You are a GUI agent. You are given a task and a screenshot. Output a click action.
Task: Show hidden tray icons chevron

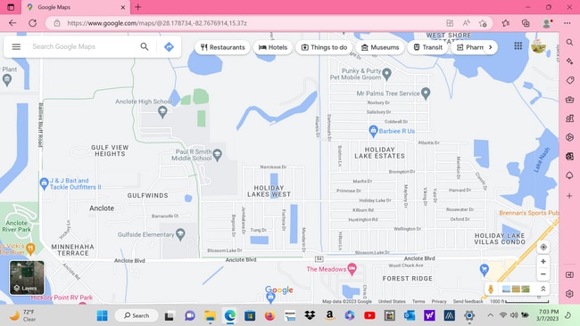point(490,315)
